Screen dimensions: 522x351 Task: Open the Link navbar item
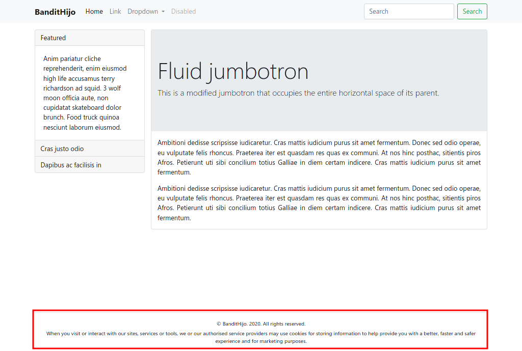coord(115,11)
